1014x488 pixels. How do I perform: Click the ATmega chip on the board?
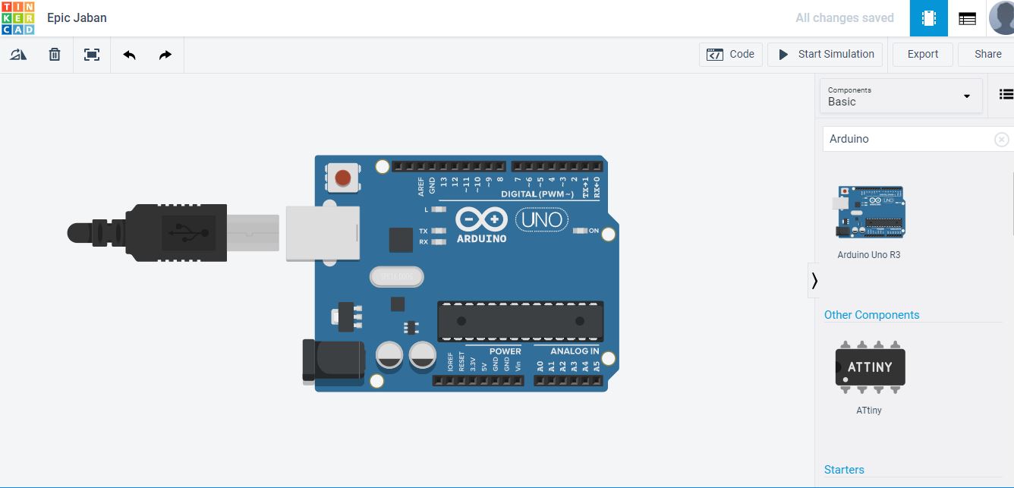click(520, 322)
